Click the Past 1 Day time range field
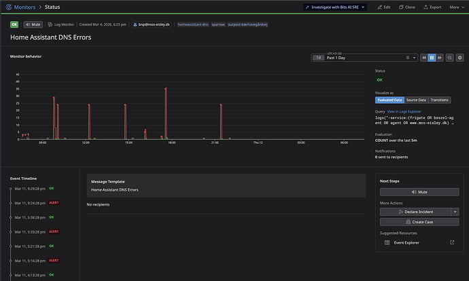 tap(364, 58)
